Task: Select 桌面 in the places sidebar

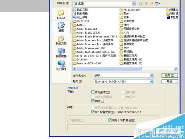Action: coord(61,27)
